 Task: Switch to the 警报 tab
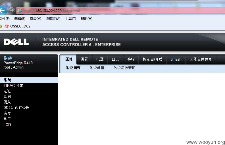pos(131,59)
